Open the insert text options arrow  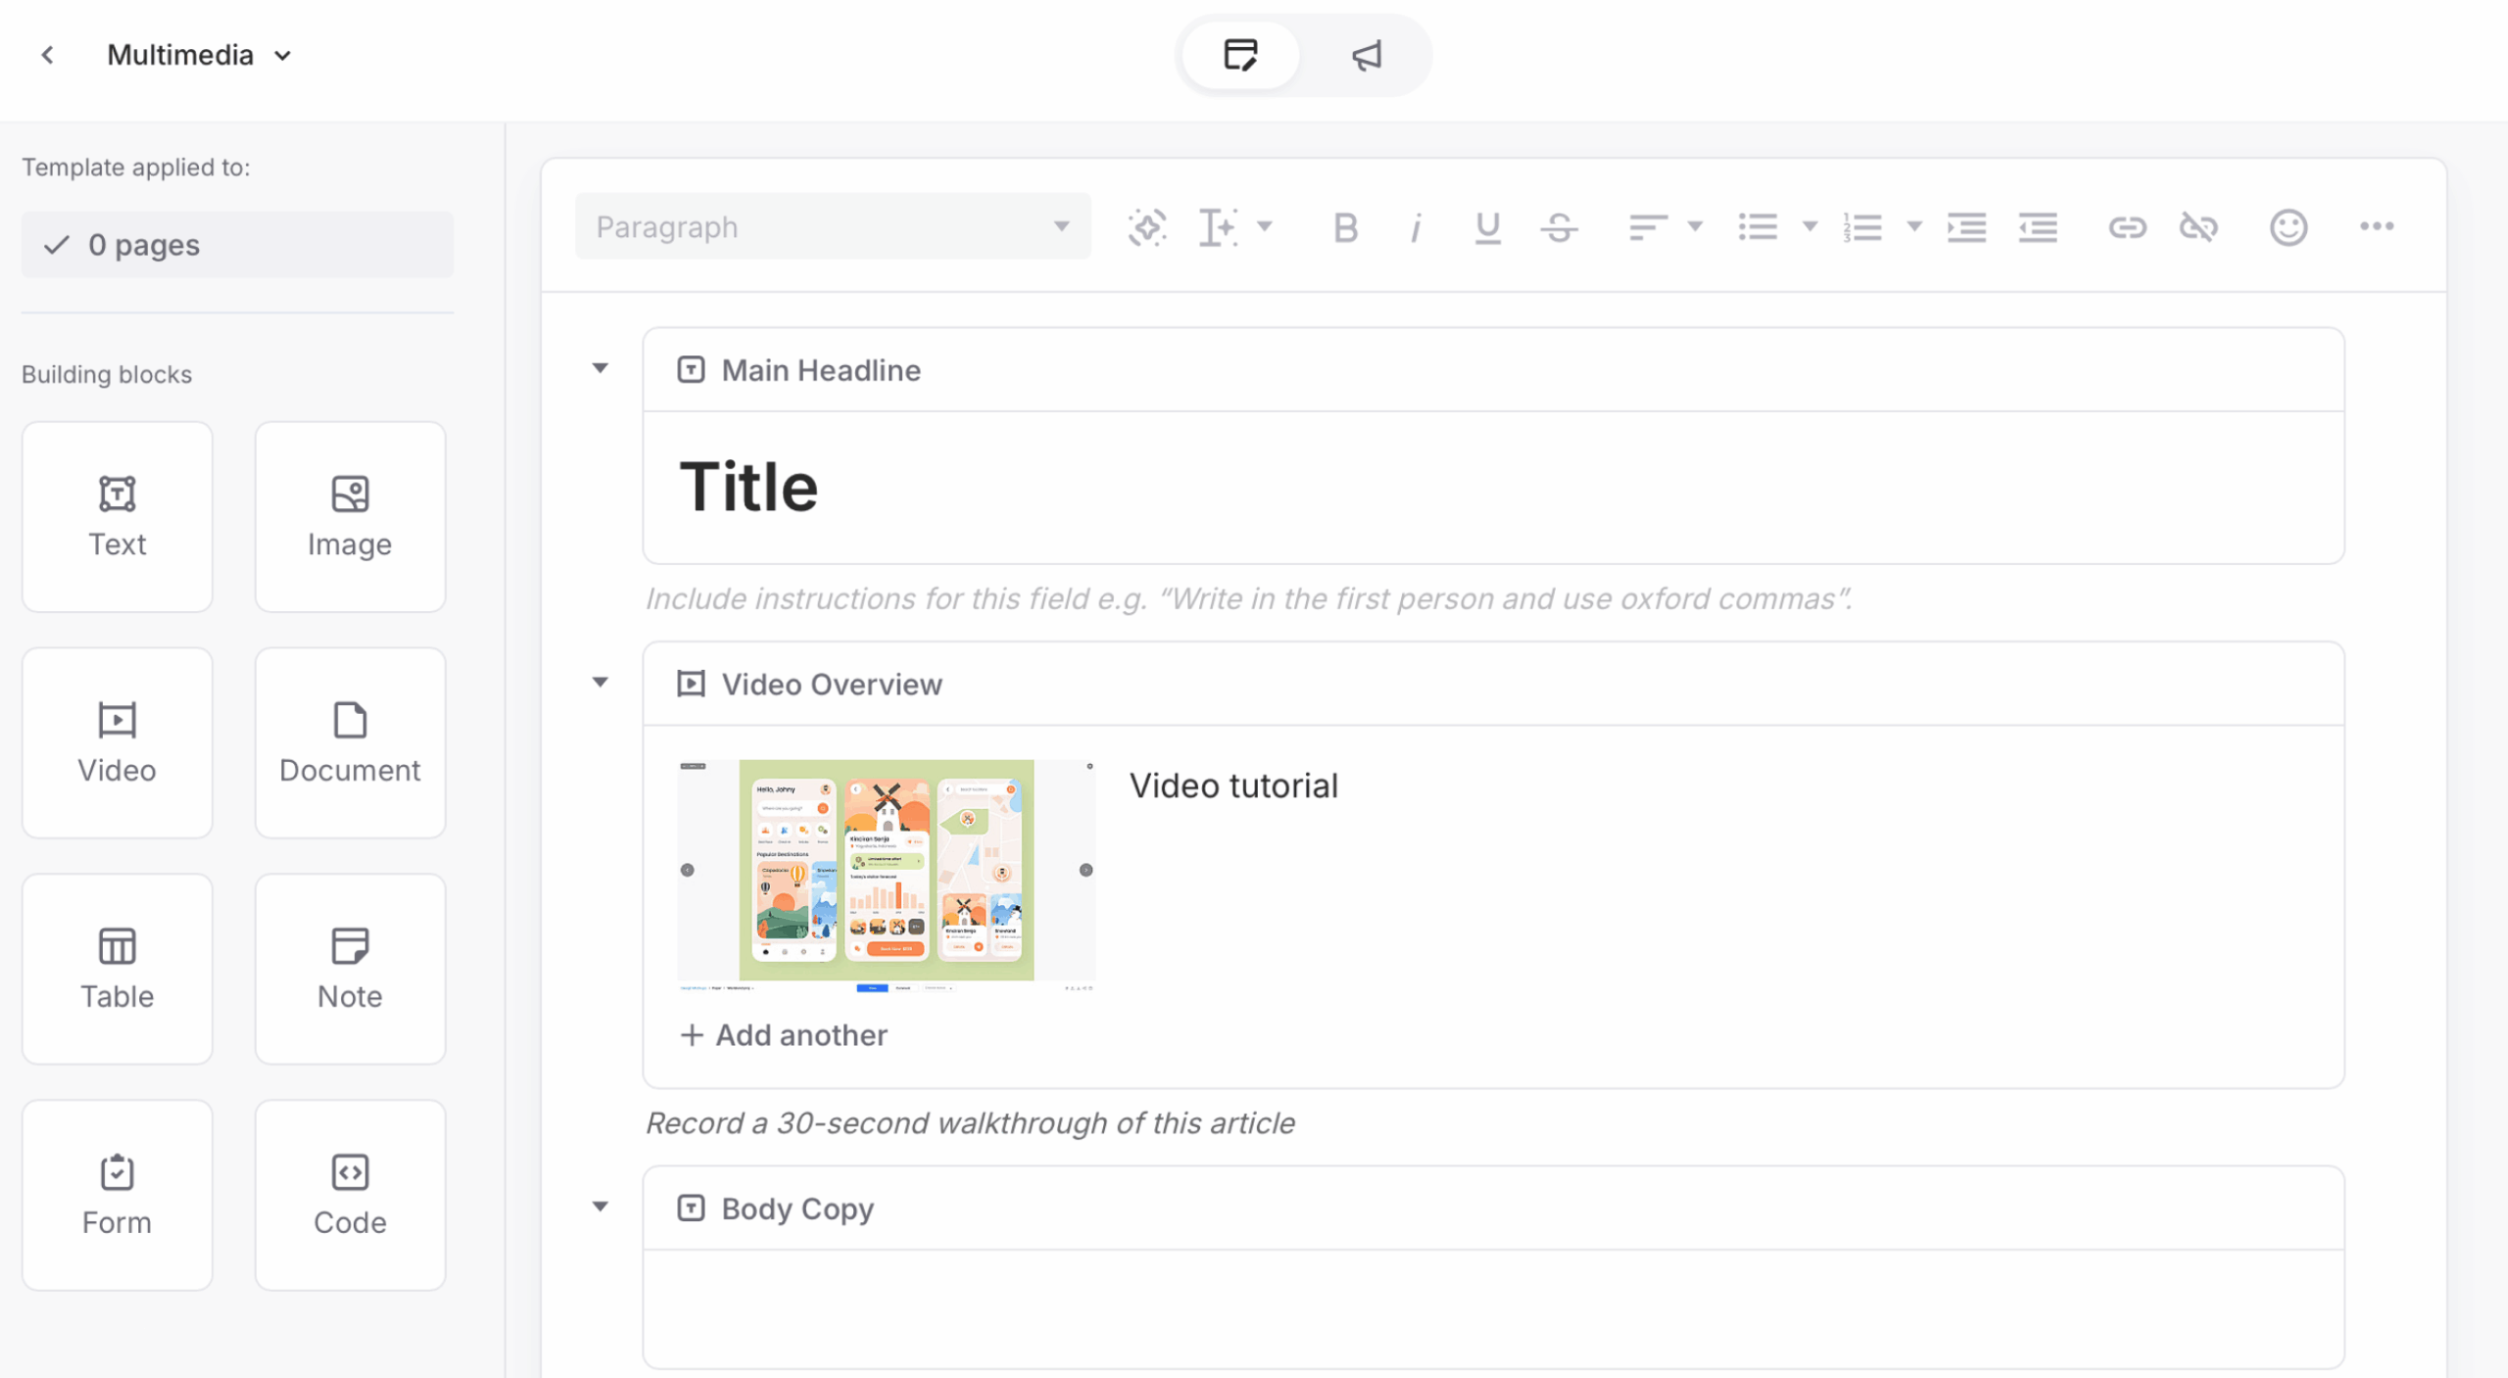coord(1265,226)
